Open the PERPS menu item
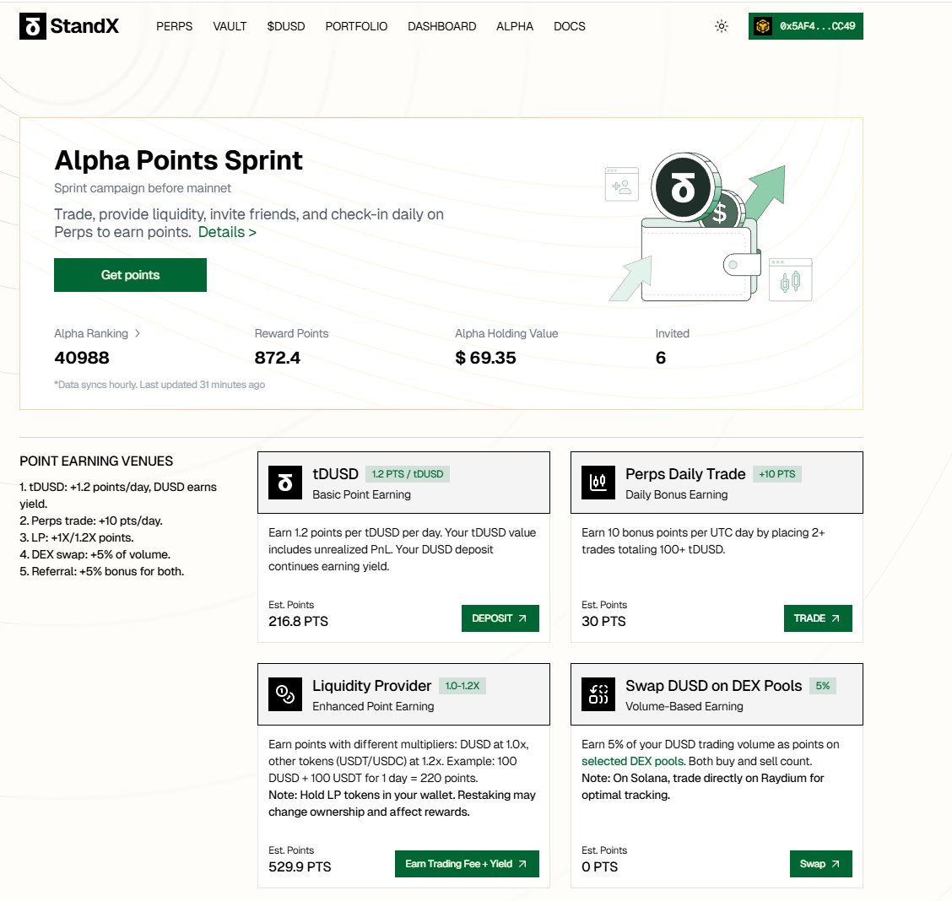This screenshot has width=952, height=901. point(174,26)
